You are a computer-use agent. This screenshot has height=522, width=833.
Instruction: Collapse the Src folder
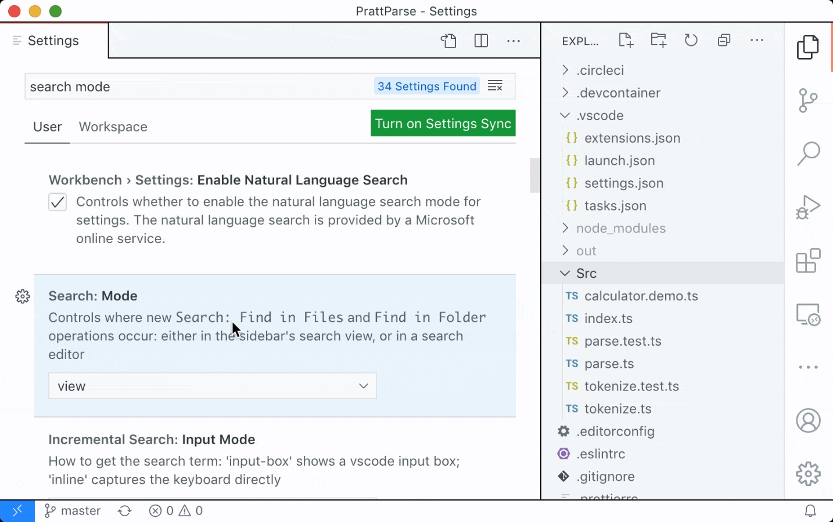point(564,273)
